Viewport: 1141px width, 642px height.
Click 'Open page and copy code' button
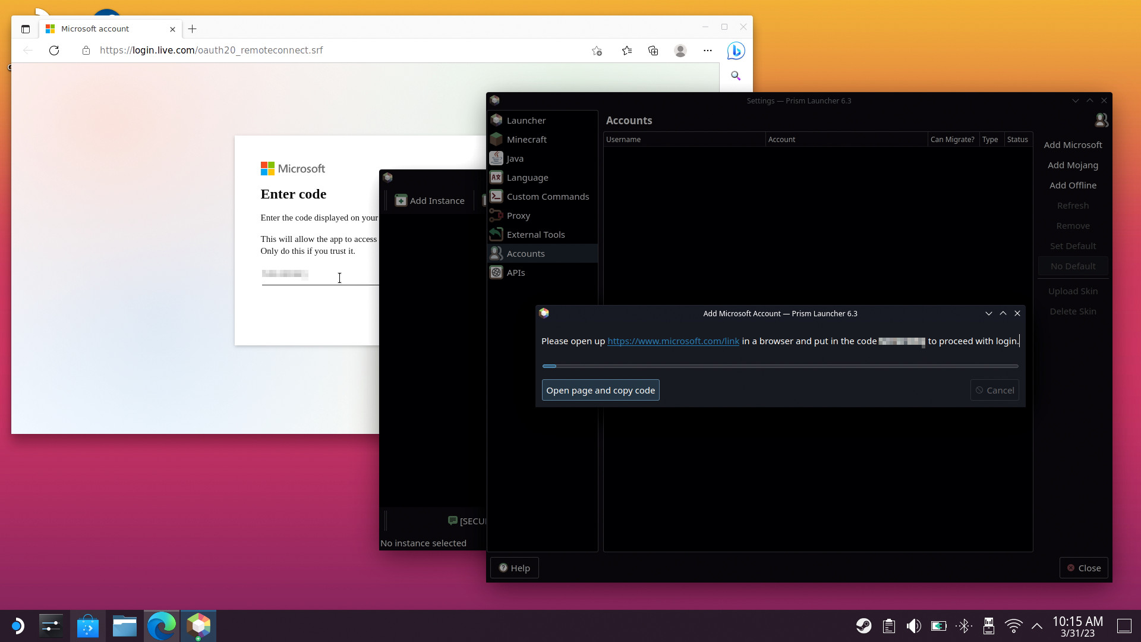coord(600,389)
